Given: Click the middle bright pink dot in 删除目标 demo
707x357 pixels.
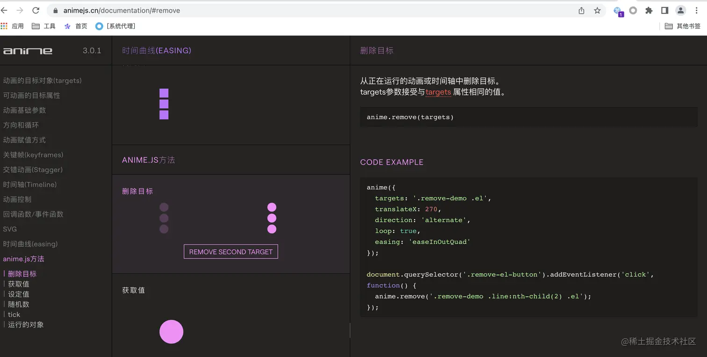Looking at the screenshot, I should 272,218.
